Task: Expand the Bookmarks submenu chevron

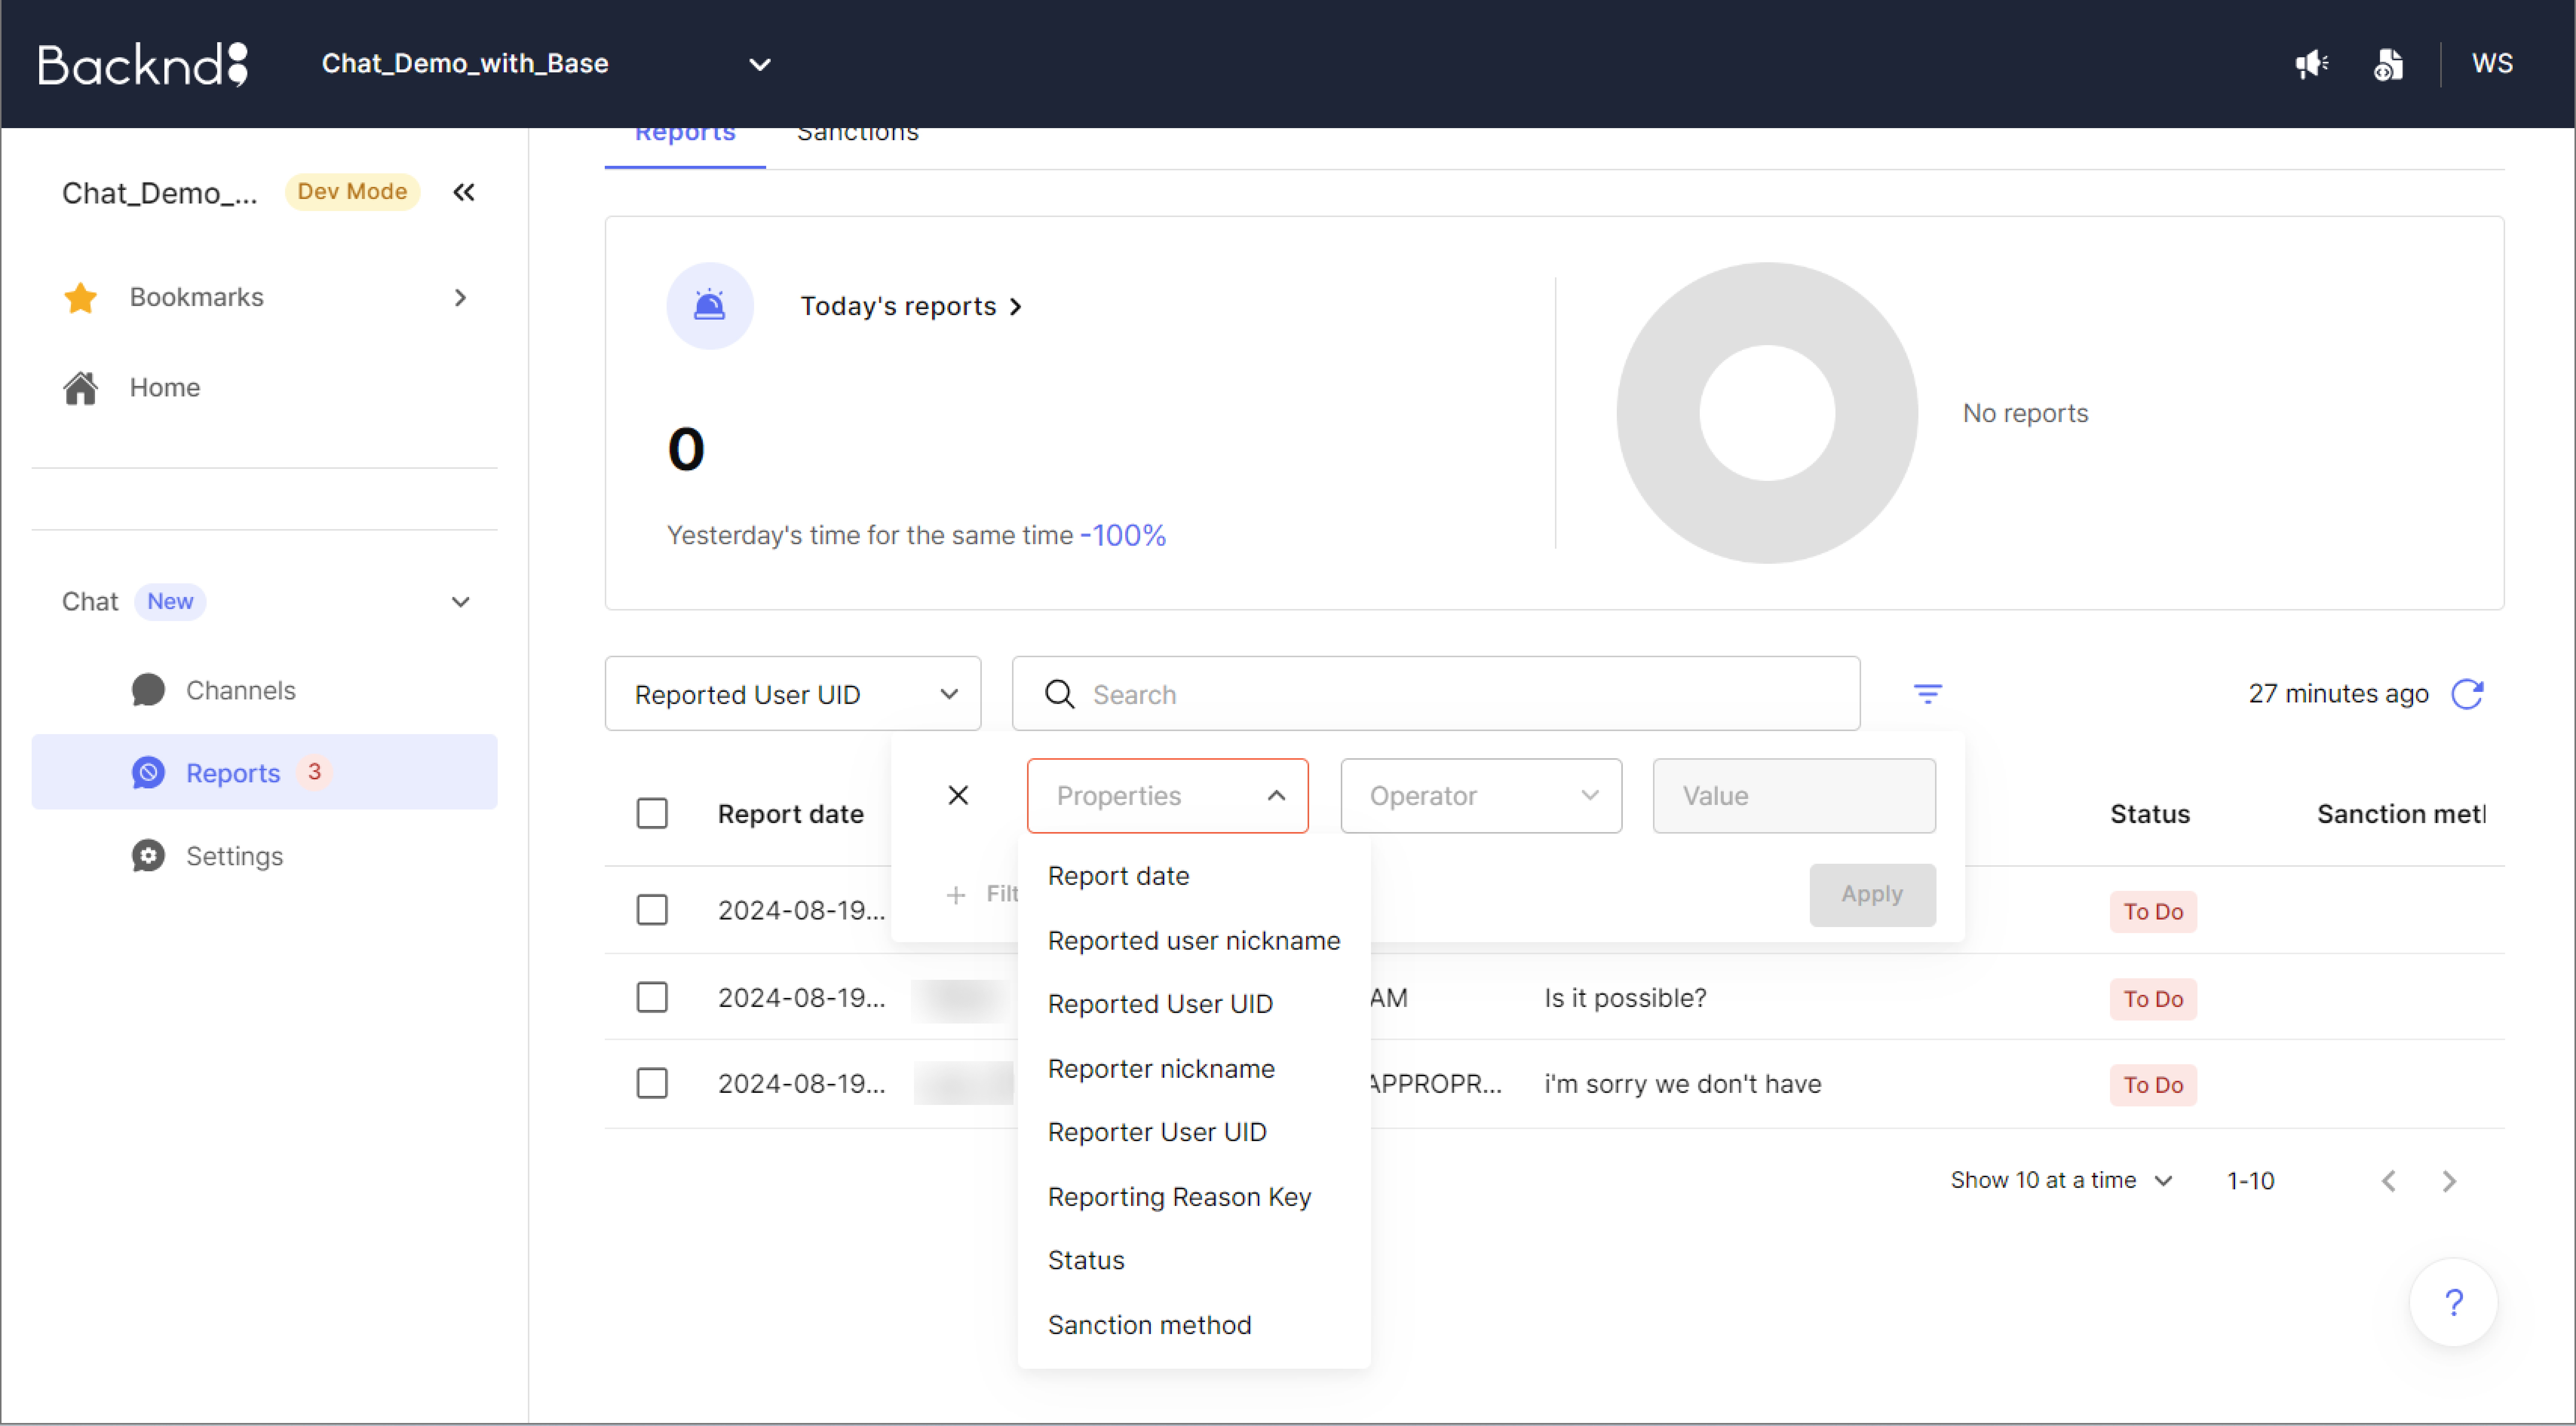Action: [460, 298]
